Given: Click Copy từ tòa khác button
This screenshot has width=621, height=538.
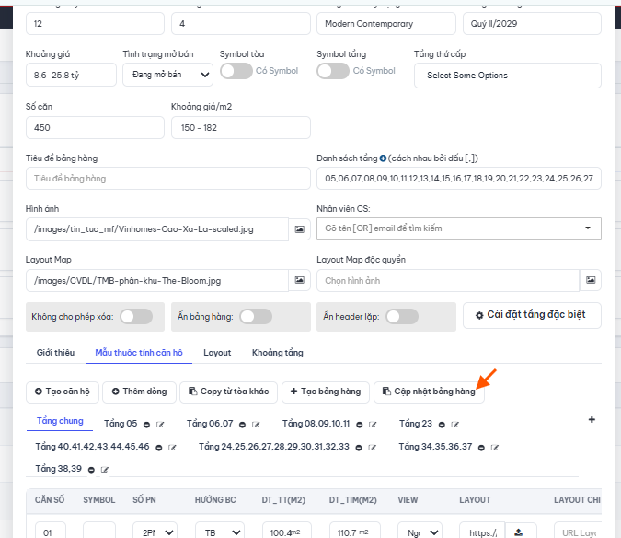Looking at the screenshot, I should 228,392.
